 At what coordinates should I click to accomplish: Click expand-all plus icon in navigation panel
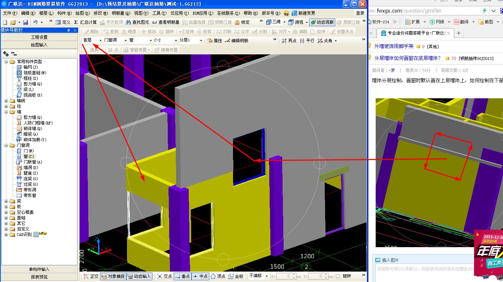[6, 54]
